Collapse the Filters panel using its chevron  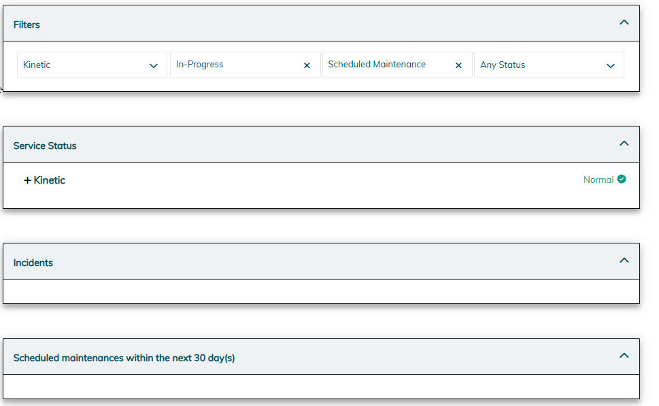(624, 22)
